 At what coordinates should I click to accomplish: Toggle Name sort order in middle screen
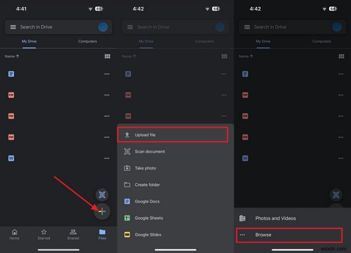tap(129, 57)
